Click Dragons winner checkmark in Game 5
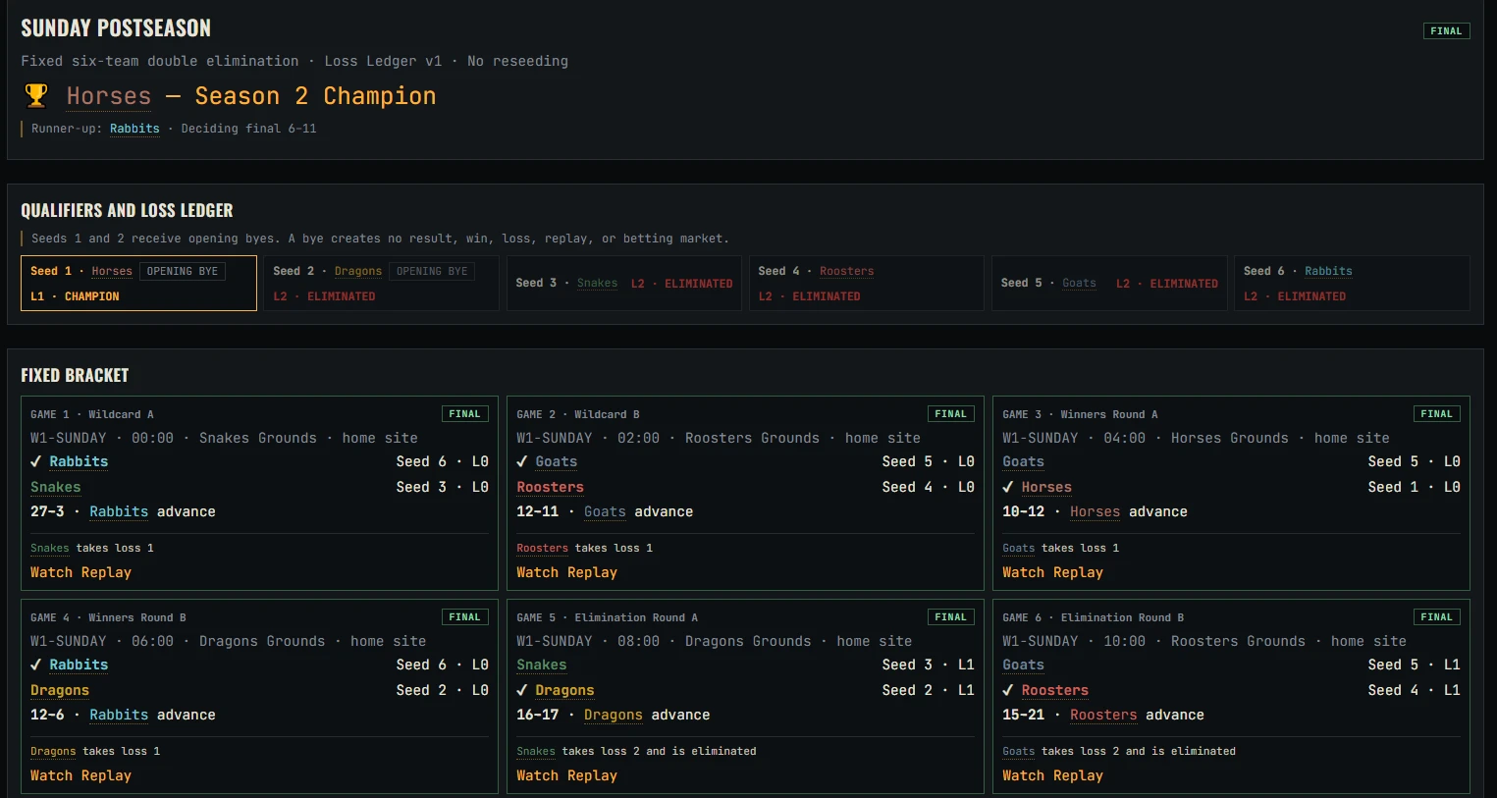This screenshot has height=798, width=1497. click(521, 690)
